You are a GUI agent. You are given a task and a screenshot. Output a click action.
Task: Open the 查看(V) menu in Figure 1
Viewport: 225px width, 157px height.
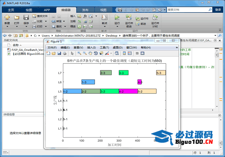coord(78,47)
